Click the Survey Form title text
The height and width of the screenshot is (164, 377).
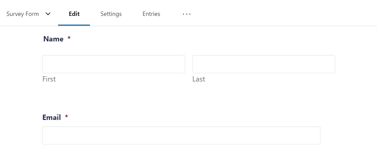[x=23, y=14]
